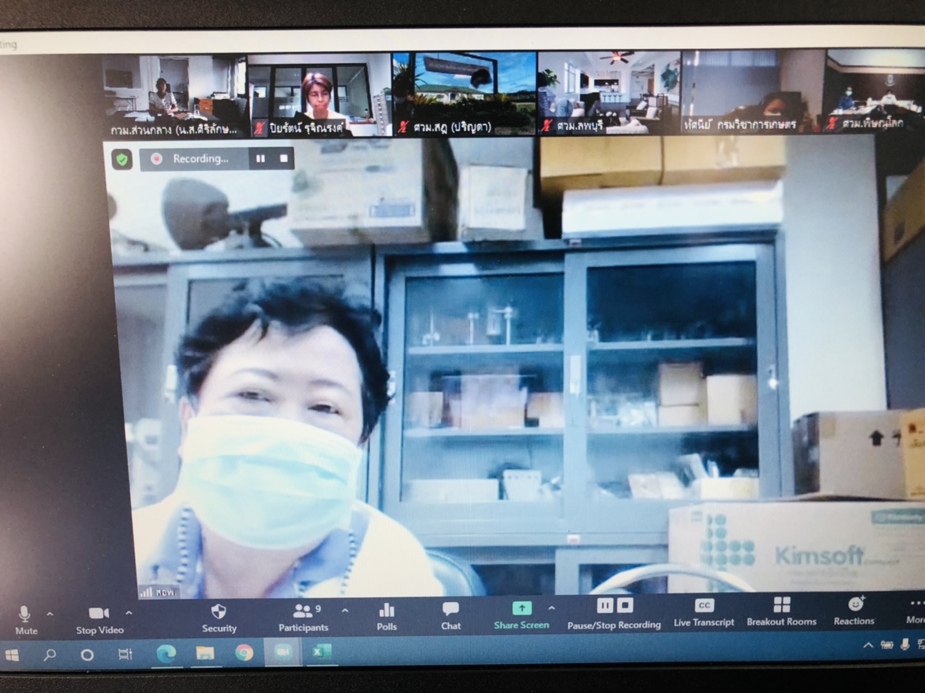925x693 pixels.
Task: Open the Chat panel
Action: tap(451, 616)
